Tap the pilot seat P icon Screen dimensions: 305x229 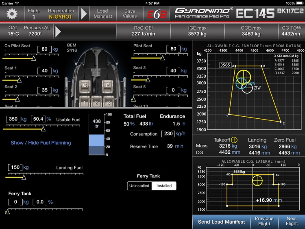pyautogui.click(x=108, y=86)
